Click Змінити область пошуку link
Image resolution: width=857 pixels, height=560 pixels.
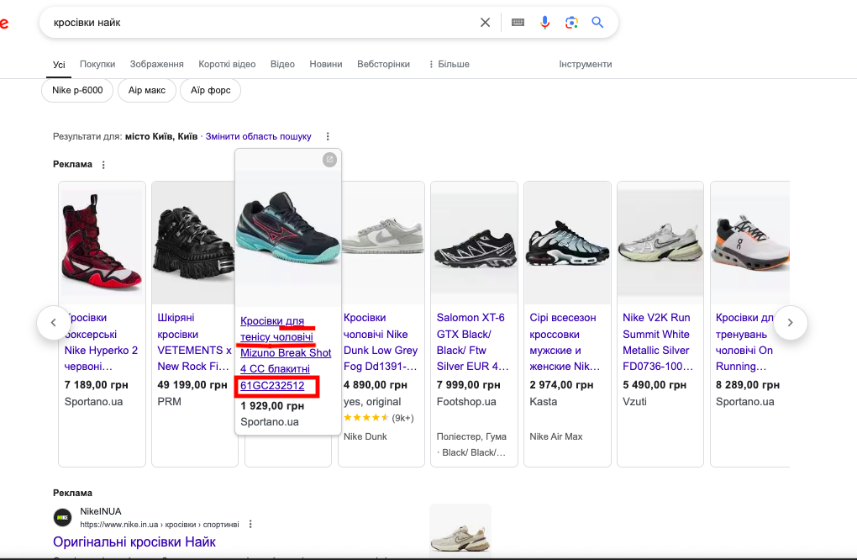click(x=258, y=136)
